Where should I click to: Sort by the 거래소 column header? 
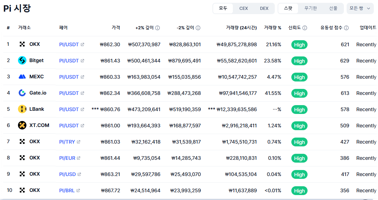(x=24, y=28)
